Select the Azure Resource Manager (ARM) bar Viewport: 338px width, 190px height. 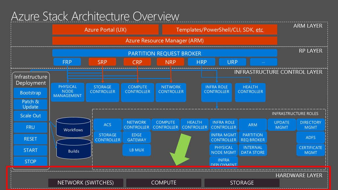point(165,41)
